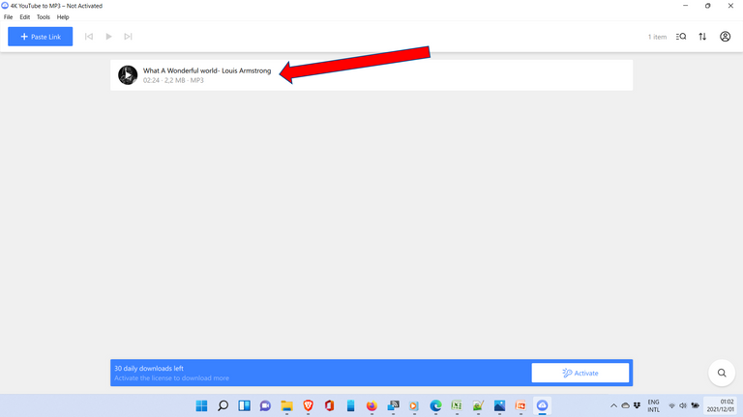Open the Windows Start menu
743x417 pixels.
click(201, 405)
